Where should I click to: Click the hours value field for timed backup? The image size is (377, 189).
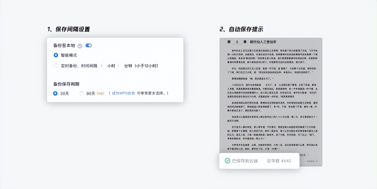[x=101, y=65]
